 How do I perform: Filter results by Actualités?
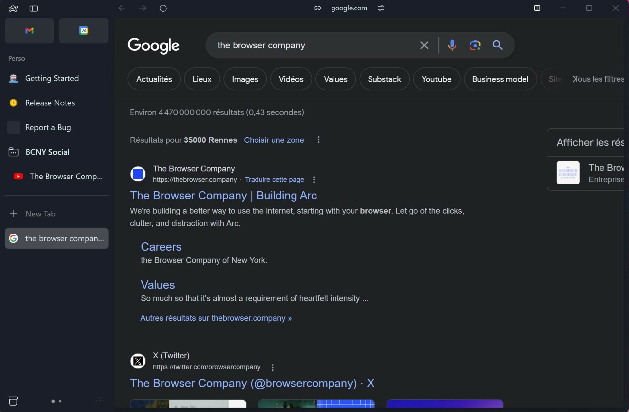[x=154, y=79]
